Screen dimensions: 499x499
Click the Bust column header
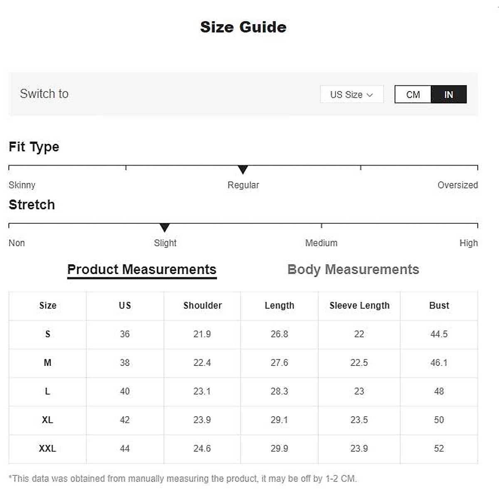439,306
